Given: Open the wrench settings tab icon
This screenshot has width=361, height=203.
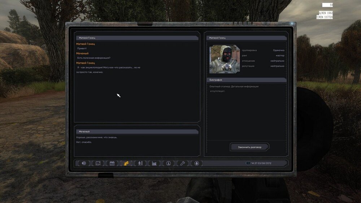Looking at the screenshot, I should point(183,163).
